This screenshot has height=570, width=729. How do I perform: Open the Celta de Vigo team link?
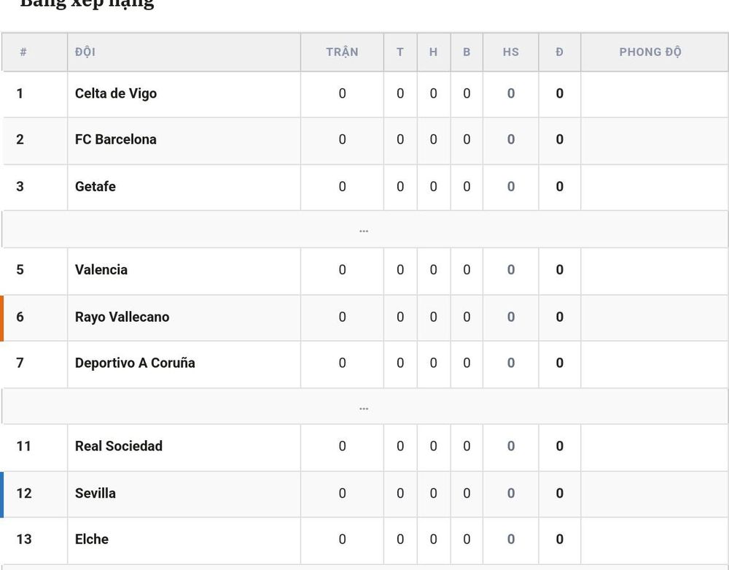point(116,93)
